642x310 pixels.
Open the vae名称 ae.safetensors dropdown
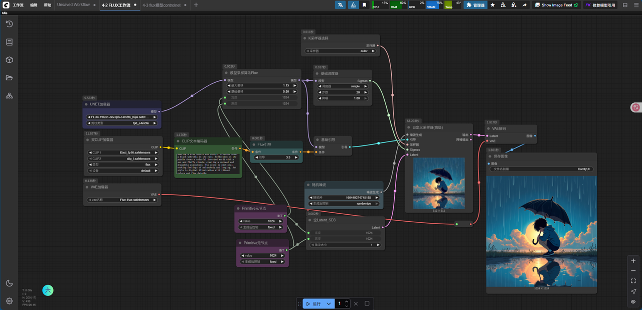(122, 200)
